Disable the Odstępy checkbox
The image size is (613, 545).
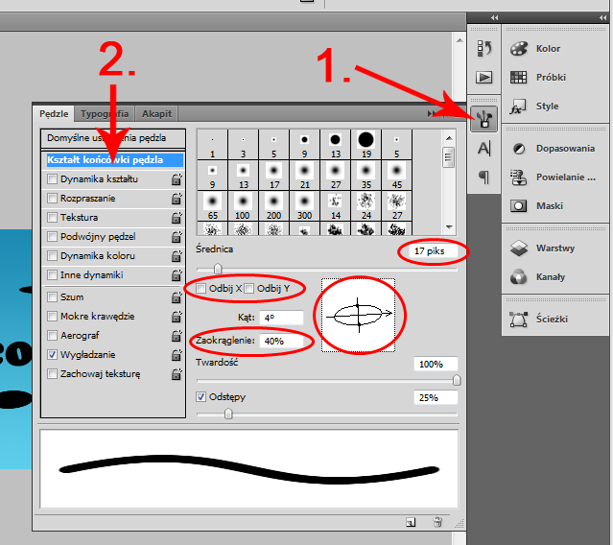200,396
